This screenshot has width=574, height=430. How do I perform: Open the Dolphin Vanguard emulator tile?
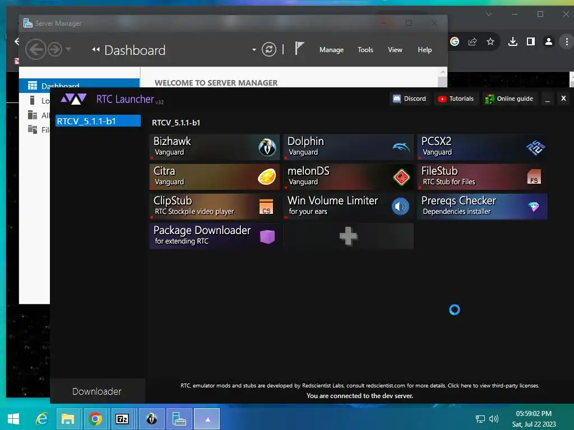(349, 147)
